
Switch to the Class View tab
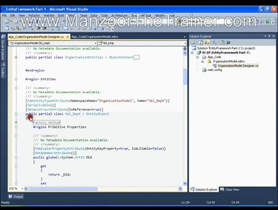coord(230,190)
